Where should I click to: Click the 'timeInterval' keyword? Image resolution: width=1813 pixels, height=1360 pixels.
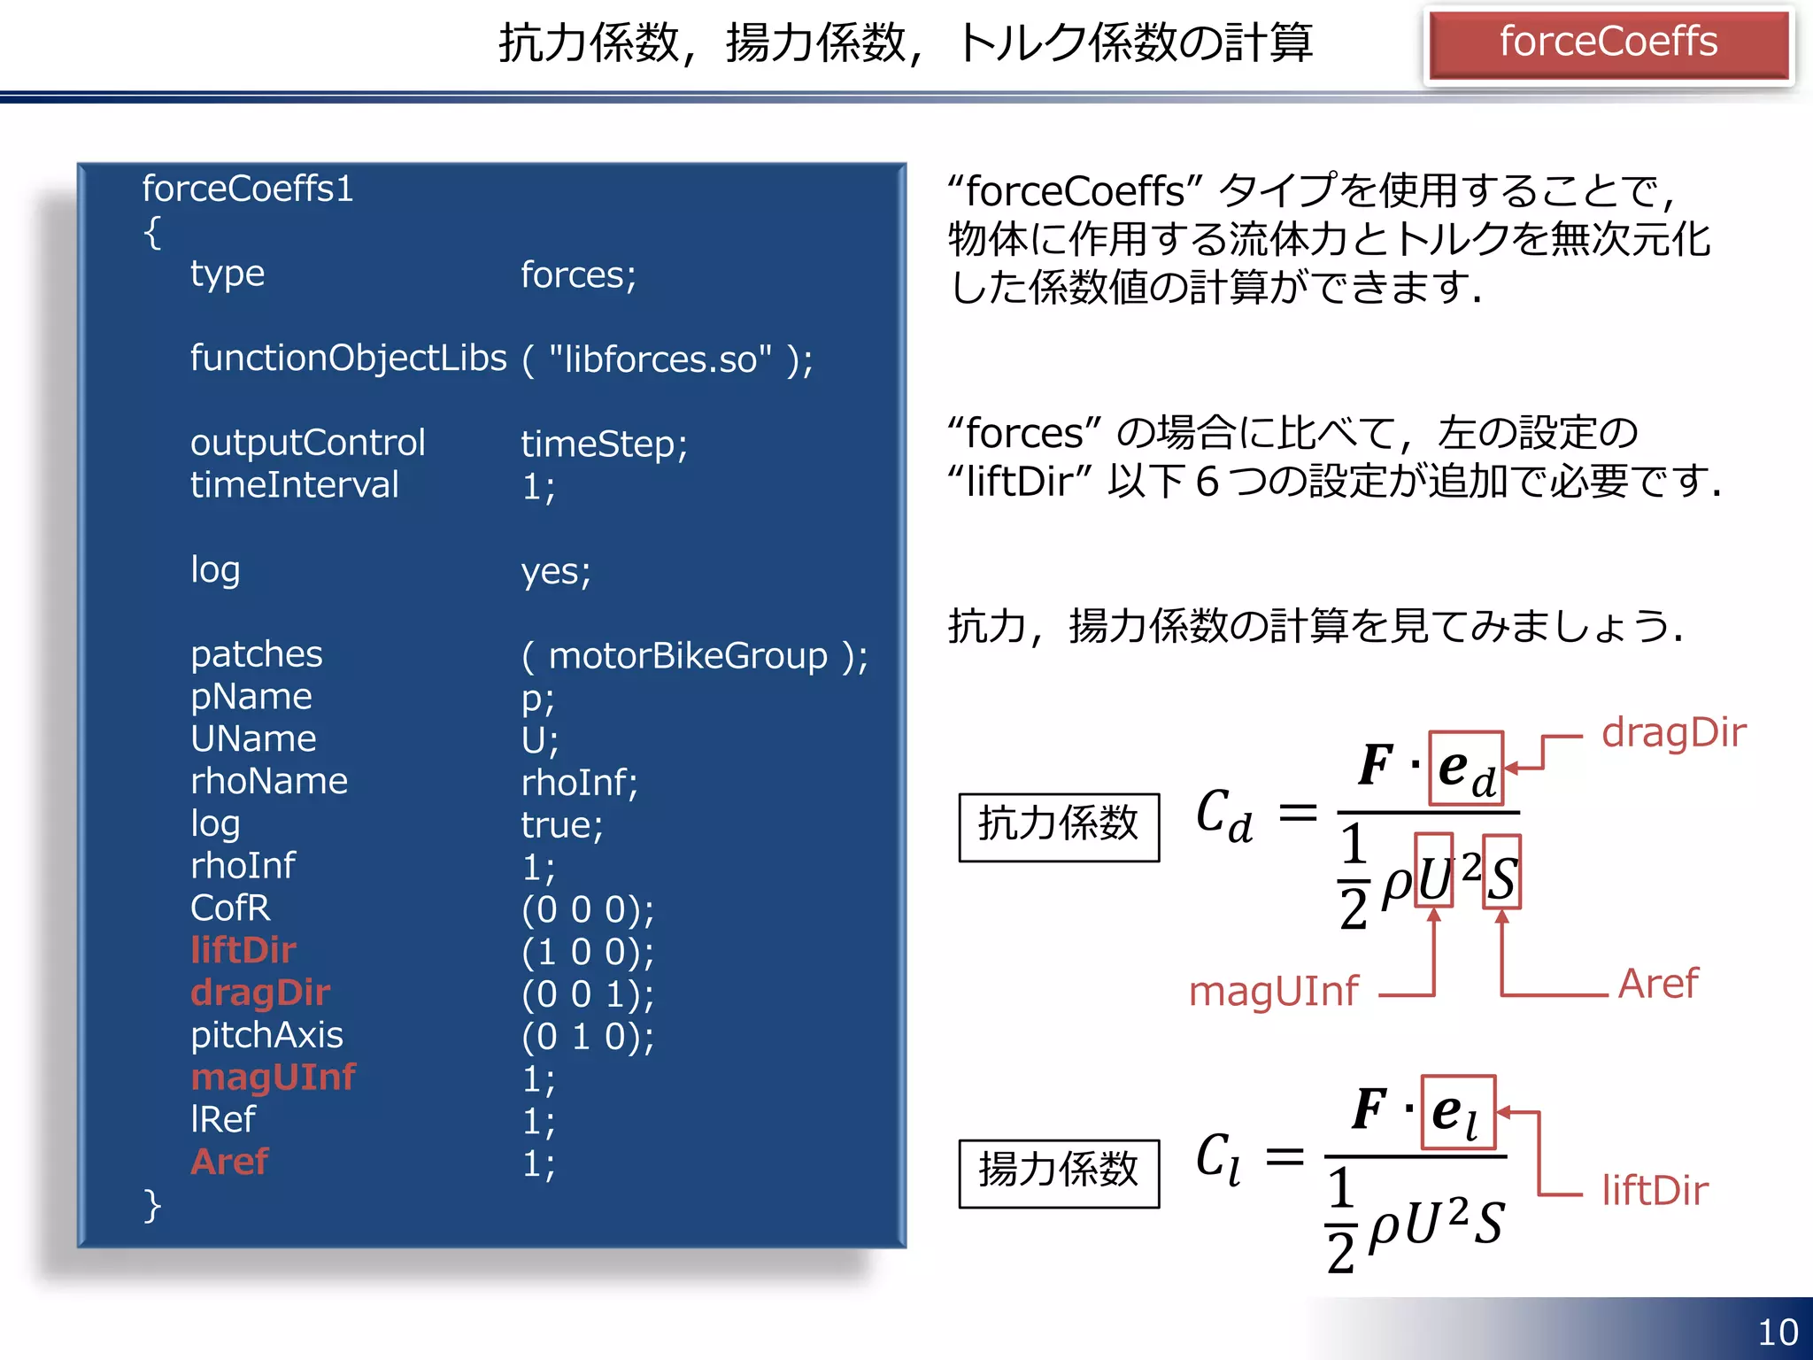click(295, 485)
